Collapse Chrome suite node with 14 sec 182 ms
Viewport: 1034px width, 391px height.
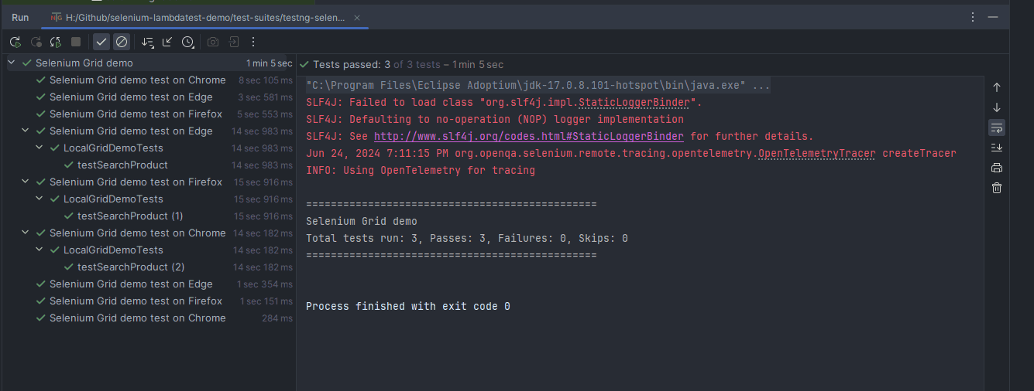(26, 233)
